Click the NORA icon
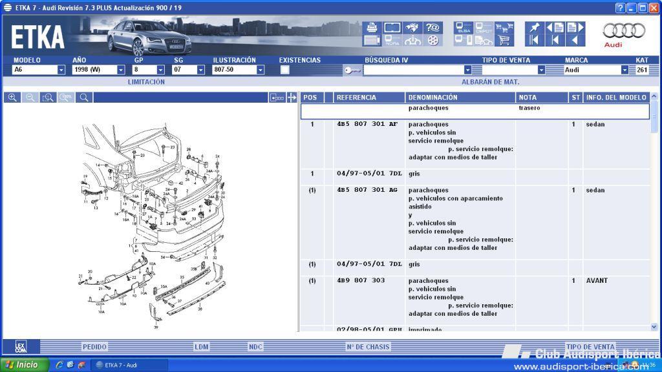 tap(392, 41)
